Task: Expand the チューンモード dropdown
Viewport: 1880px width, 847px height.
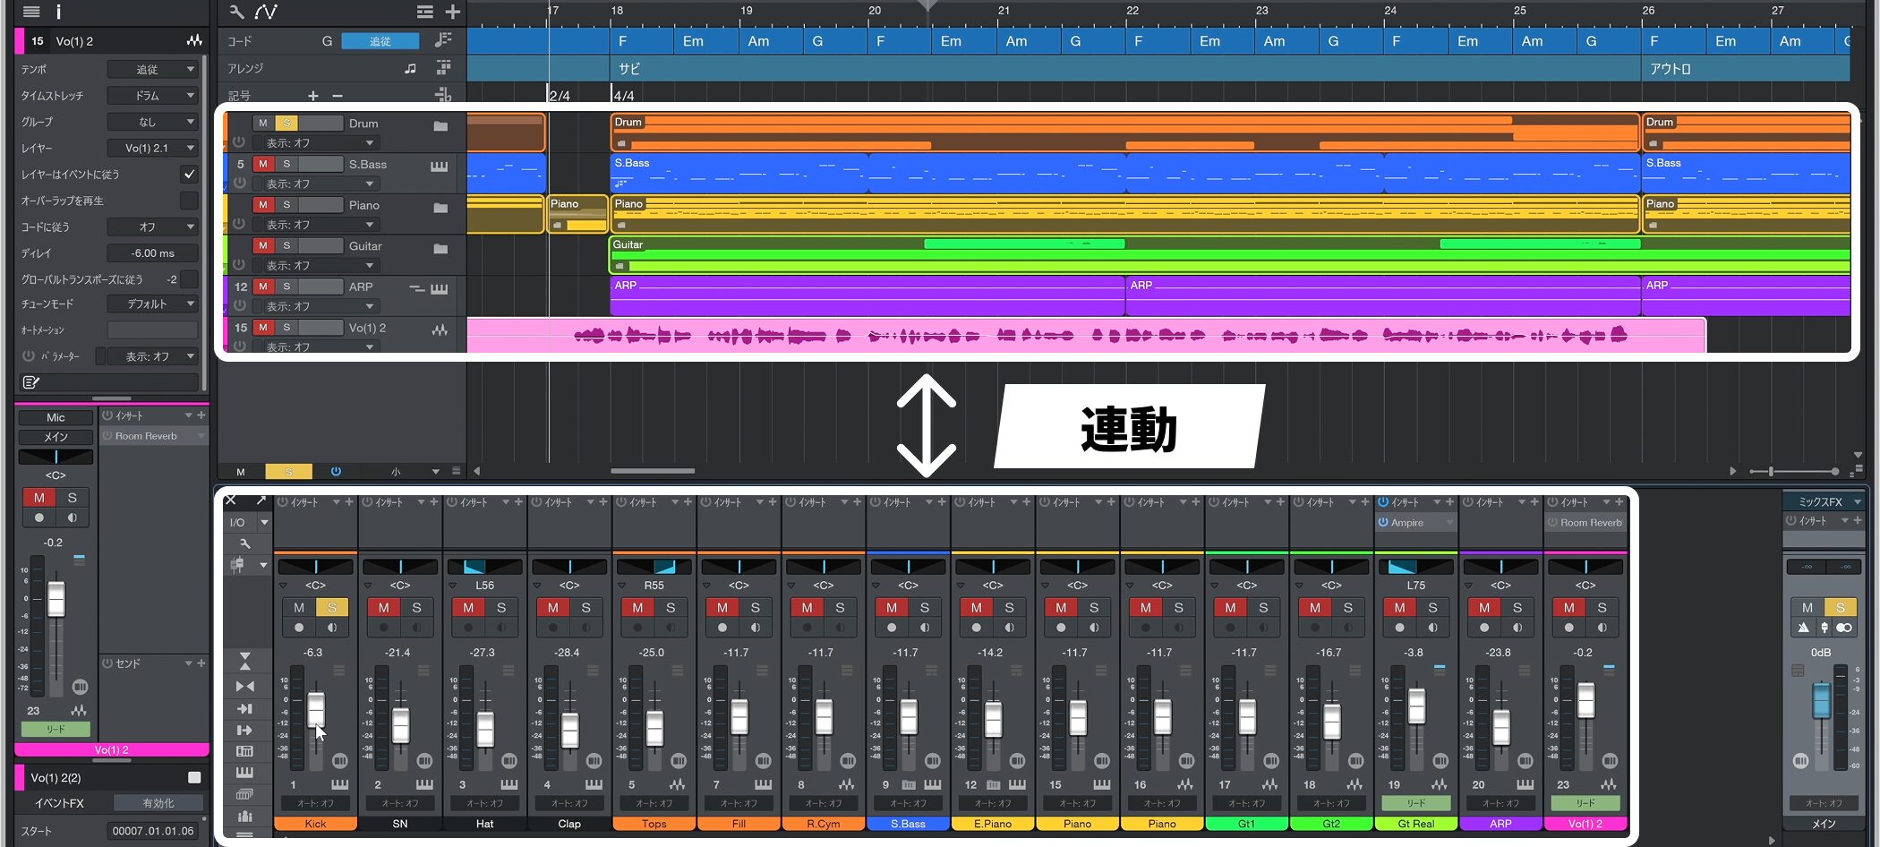Action: point(152,304)
